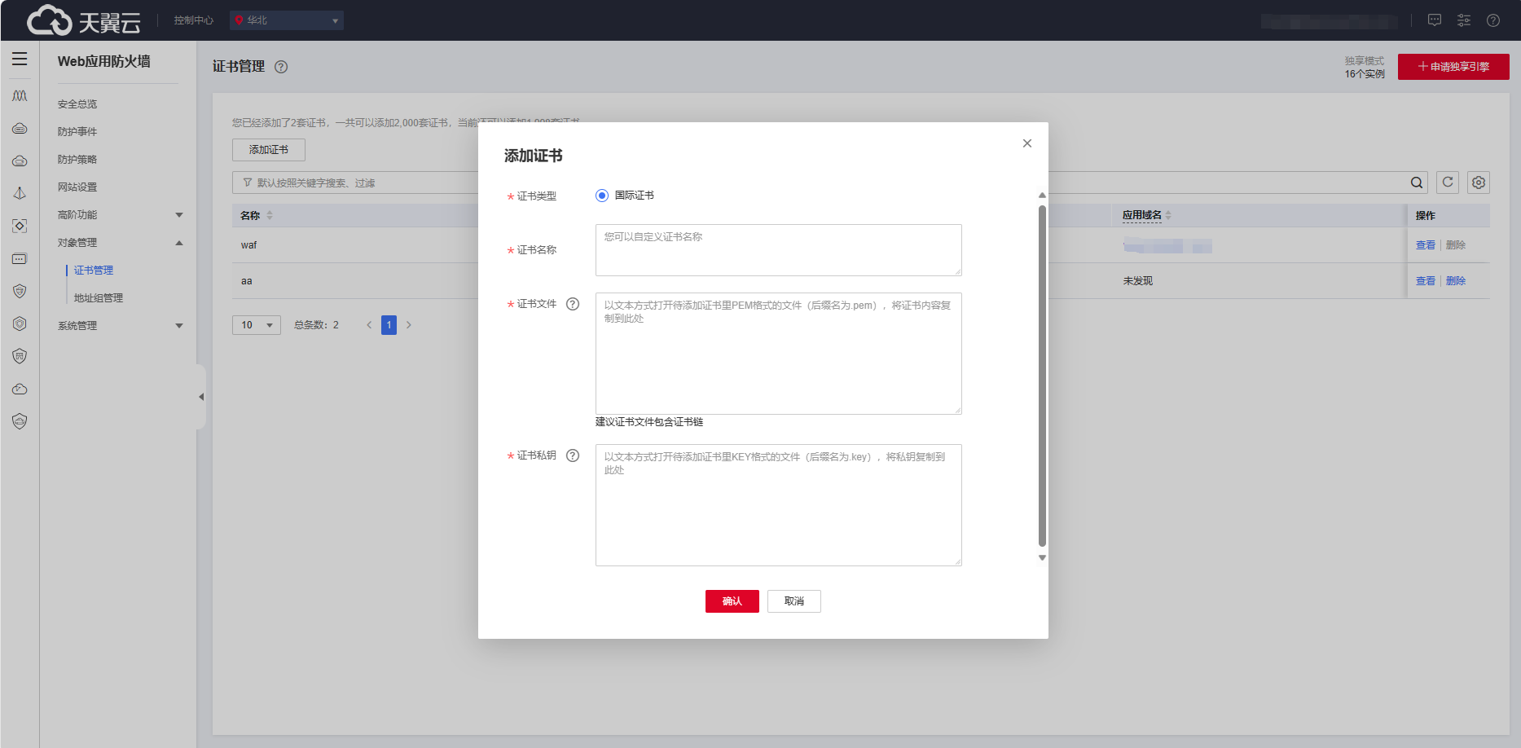Screen dimensions: 1521x748
Task: Click the 证书名称 input field
Action: (x=778, y=250)
